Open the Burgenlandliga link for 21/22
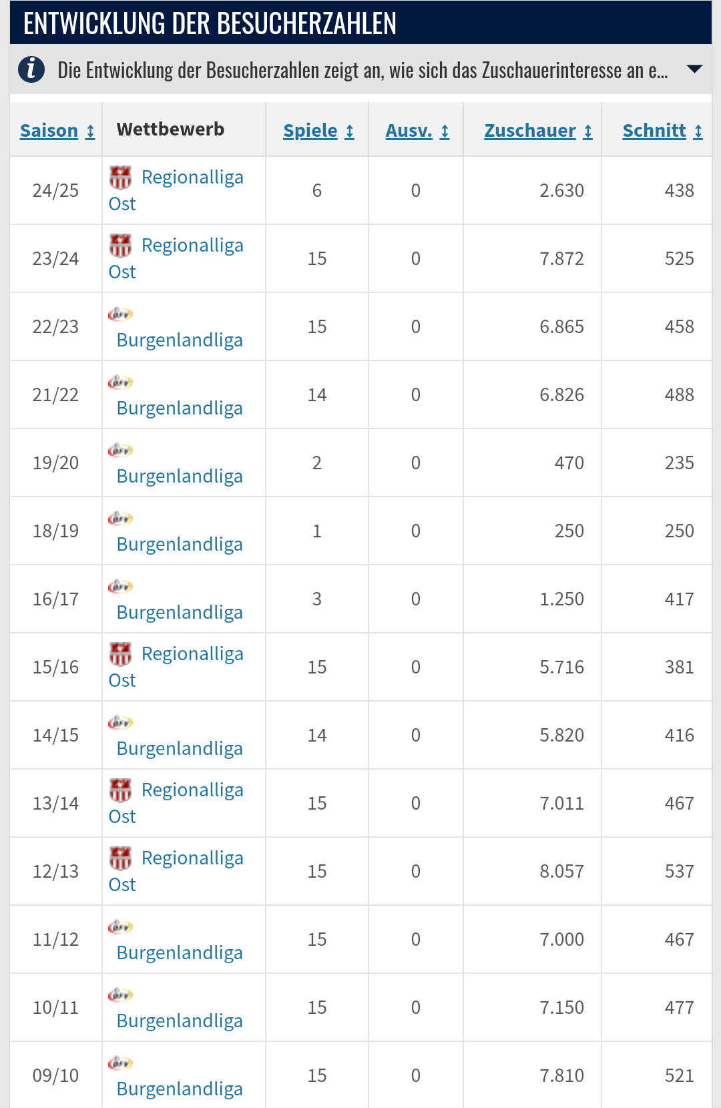The width and height of the screenshot is (721, 1108). pyautogui.click(x=180, y=408)
